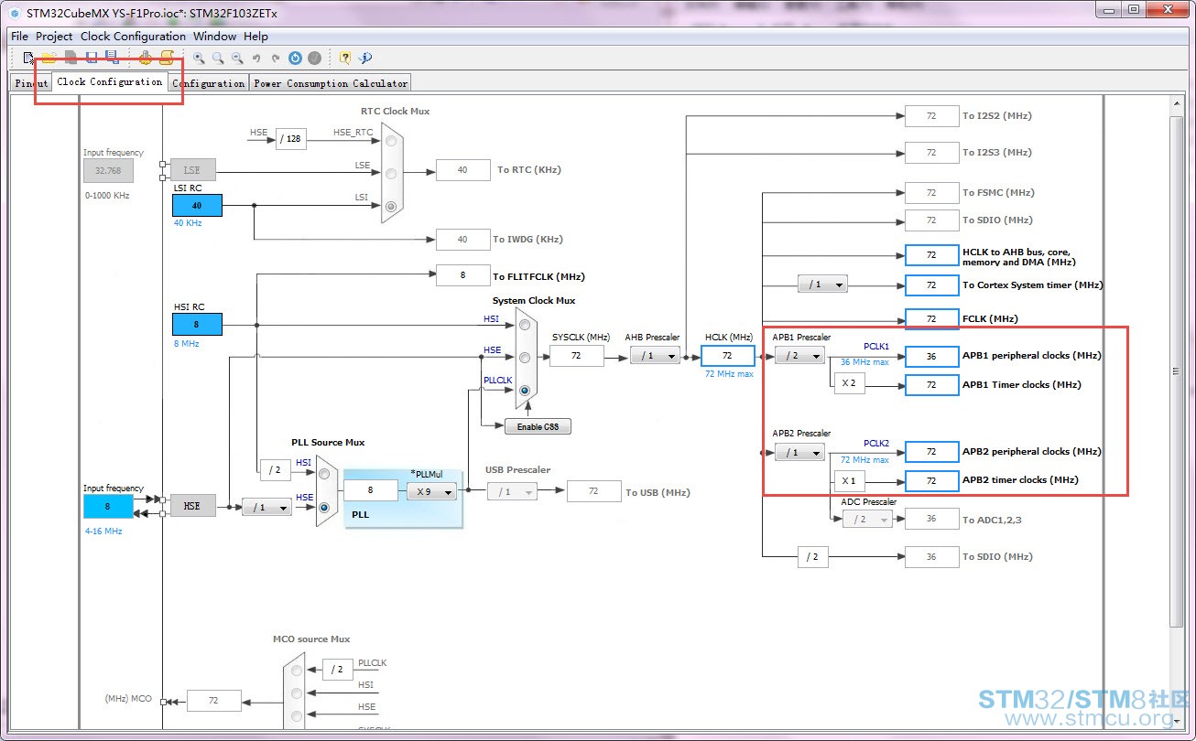The height and width of the screenshot is (741, 1196).
Task: Click the Redo arrow icon
Action: click(x=276, y=58)
